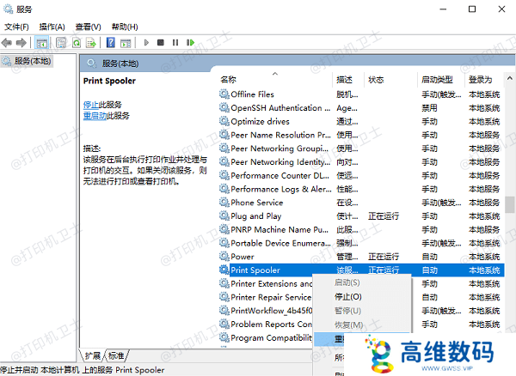The width and height of the screenshot is (516, 376).
Task: Click the scroll-up arrow of services list
Action: [509, 79]
